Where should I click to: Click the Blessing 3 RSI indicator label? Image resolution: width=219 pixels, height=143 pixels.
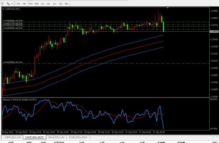20,100
